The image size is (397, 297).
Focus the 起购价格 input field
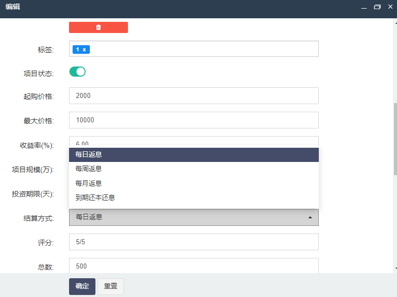(193, 95)
